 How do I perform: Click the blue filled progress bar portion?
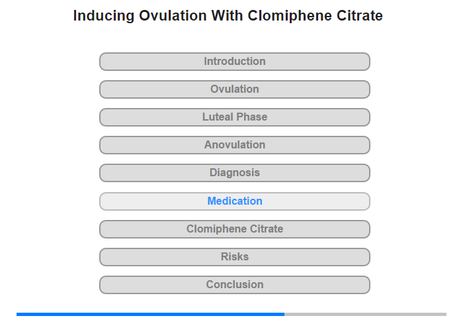point(150,314)
